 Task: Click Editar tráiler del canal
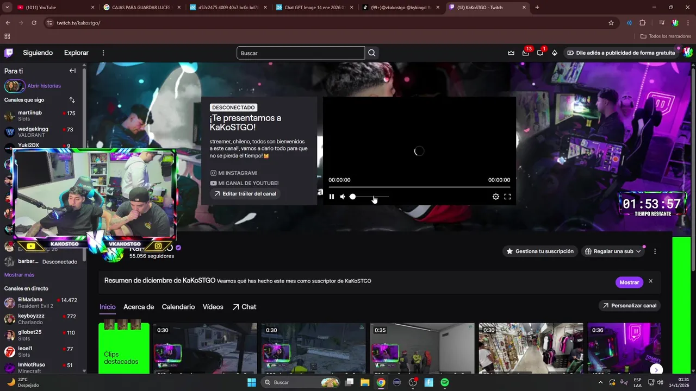[245, 194]
